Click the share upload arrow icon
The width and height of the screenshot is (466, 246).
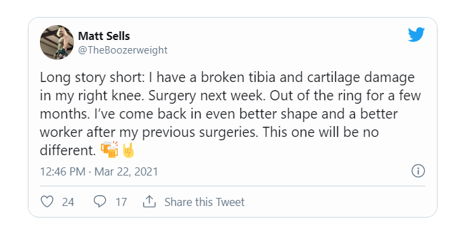[149, 201]
